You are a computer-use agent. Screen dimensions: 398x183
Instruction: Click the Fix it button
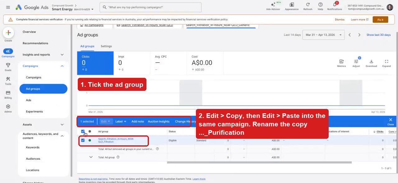click(380, 20)
